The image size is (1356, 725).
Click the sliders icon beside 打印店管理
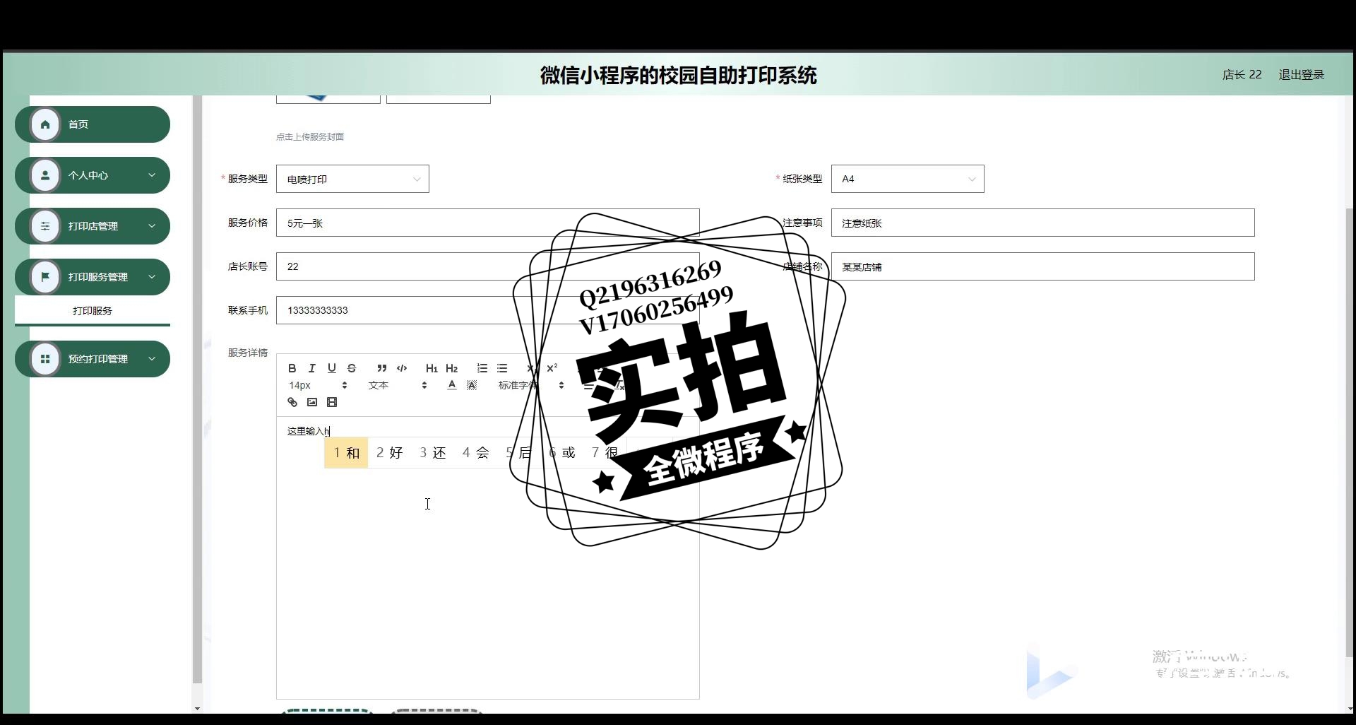click(45, 226)
